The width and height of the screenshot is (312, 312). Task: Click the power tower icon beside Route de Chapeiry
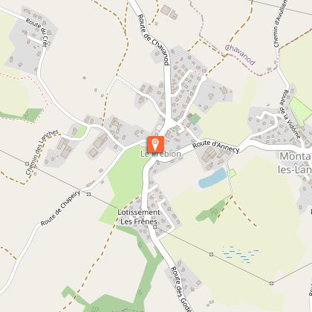coord(88,195)
